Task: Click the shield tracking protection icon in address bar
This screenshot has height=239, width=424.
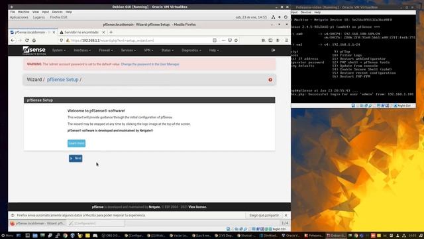Action: [62, 40]
